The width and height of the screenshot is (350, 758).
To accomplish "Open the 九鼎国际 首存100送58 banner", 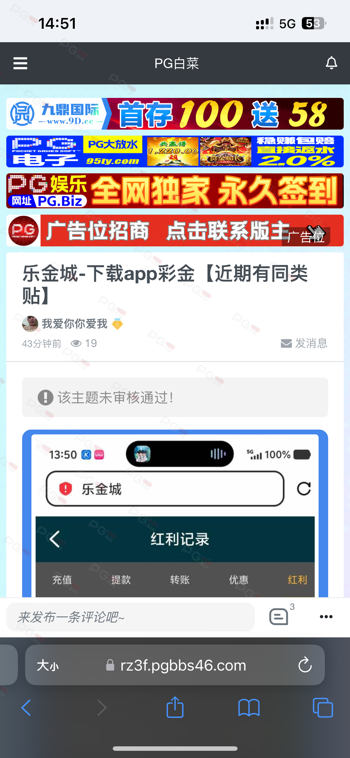I will (x=175, y=114).
